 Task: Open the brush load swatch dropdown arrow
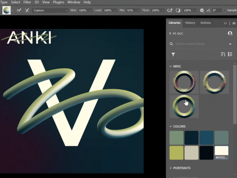12,10
